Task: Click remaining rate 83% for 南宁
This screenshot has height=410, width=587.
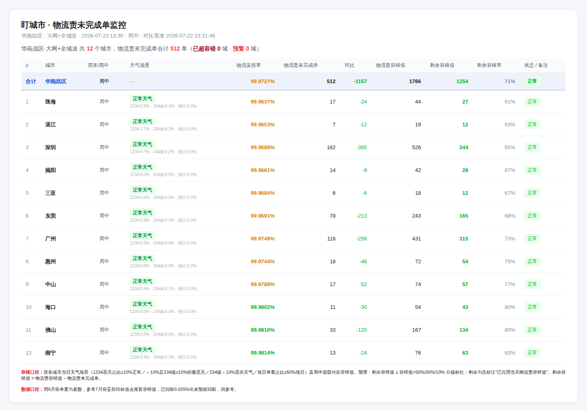Action: tap(510, 353)
